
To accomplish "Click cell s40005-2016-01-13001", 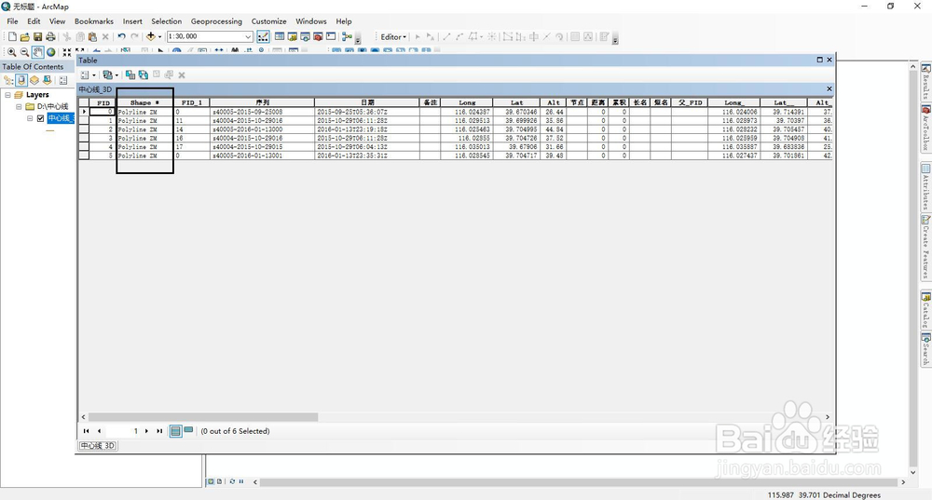I will pyautogui.click(x=262, y=155).
